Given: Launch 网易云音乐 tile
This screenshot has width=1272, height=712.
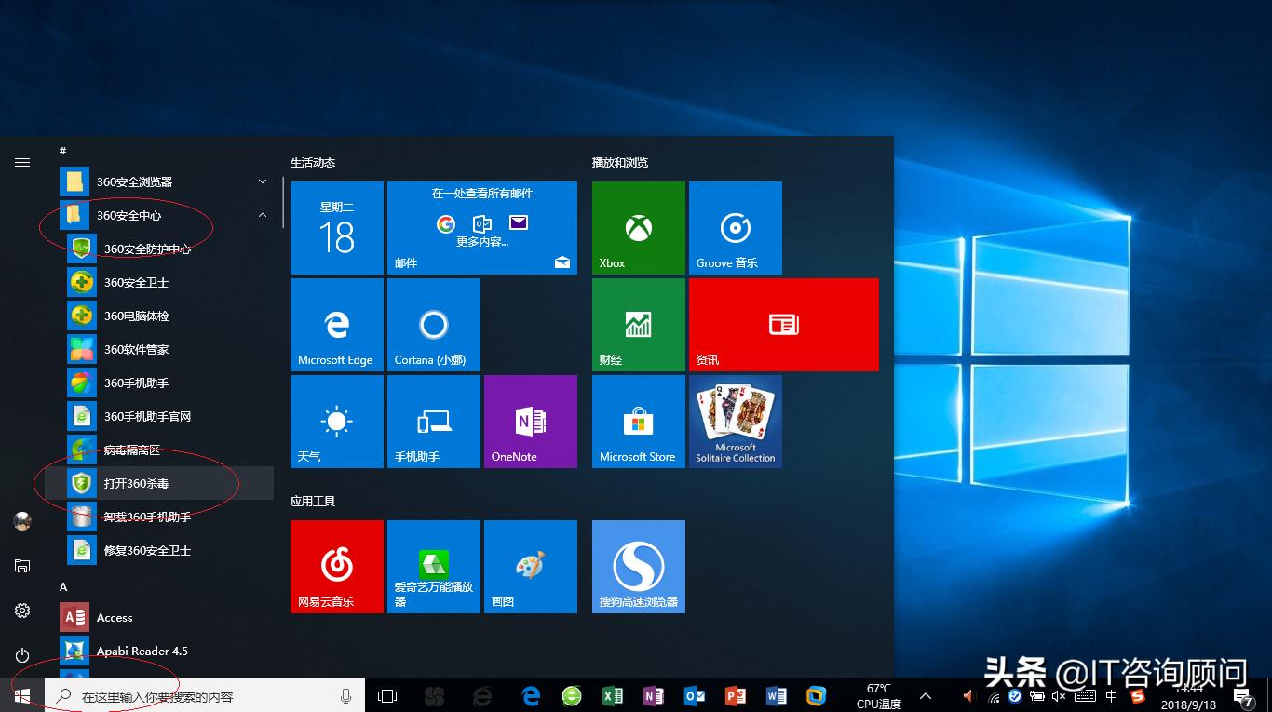Looking at the screenshot, I should point(336,566).
